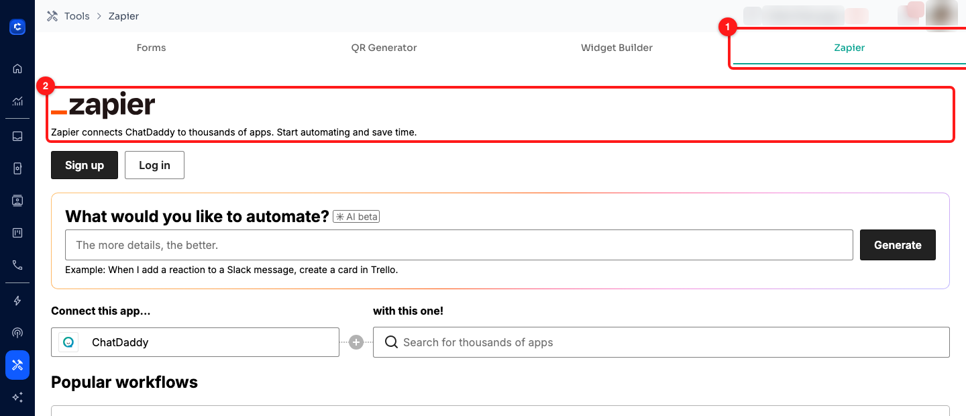Click the AI beta badge
This screenshot has width=966, height=416.
click(356, 217)
